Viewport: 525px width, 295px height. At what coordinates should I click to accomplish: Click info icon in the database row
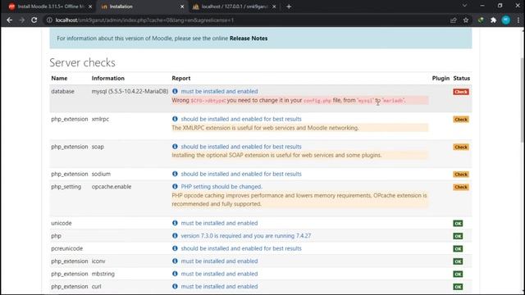(175, 91)
